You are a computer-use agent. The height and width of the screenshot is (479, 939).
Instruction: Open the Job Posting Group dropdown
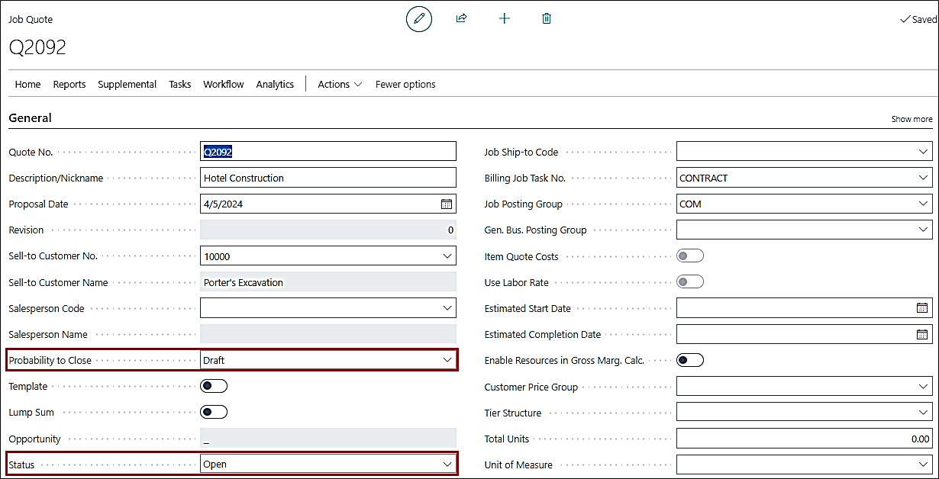pyautogui.click(x=923, y=204)
